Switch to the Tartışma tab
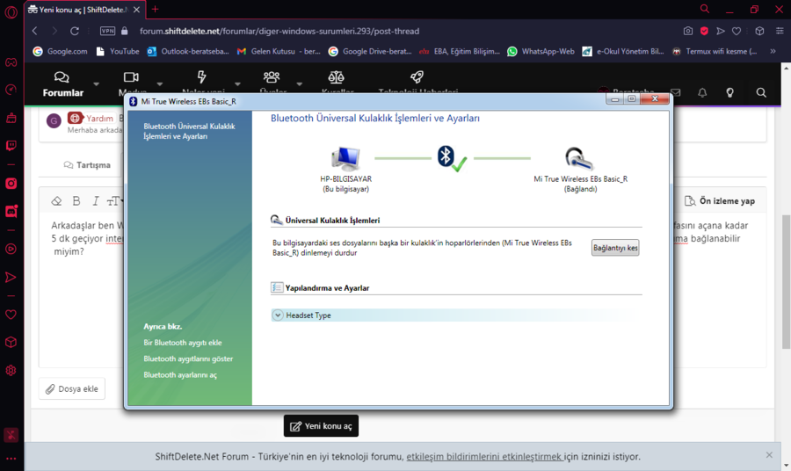Image resolution: width=791 pixels, height=471 pixels. point(87,165)
